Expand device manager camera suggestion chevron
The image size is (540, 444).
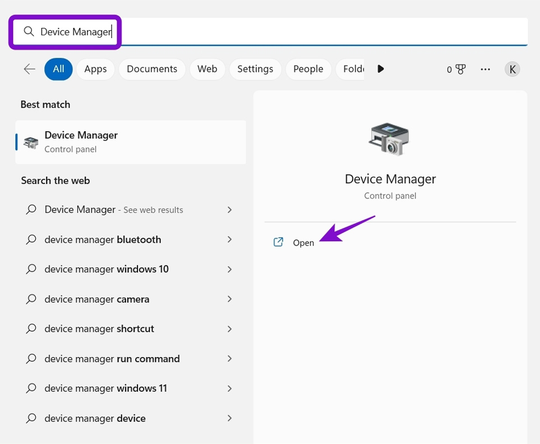229,299
